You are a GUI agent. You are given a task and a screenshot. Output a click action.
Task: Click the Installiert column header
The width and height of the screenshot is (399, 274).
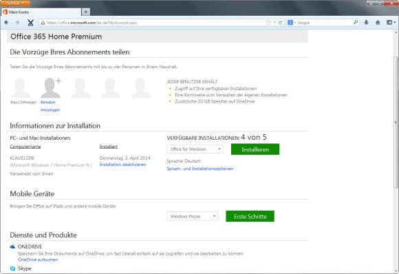[109, 147]
